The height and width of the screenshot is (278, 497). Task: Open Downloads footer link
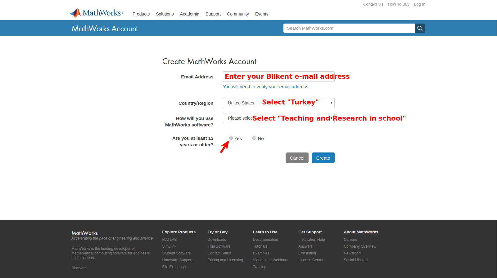(x=217, y=240)
